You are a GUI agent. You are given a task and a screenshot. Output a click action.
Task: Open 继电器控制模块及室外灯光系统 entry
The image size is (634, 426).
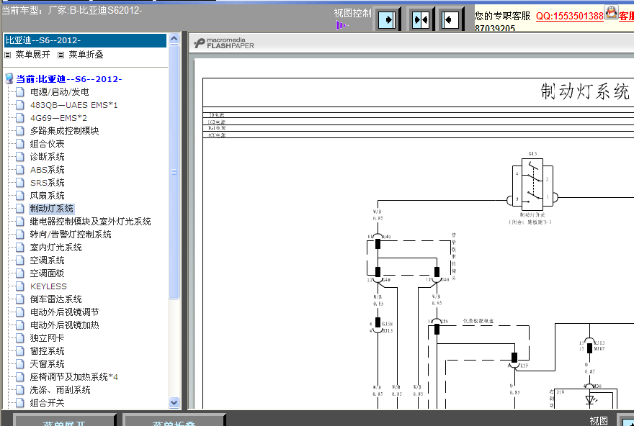click(x=90, y=222)
